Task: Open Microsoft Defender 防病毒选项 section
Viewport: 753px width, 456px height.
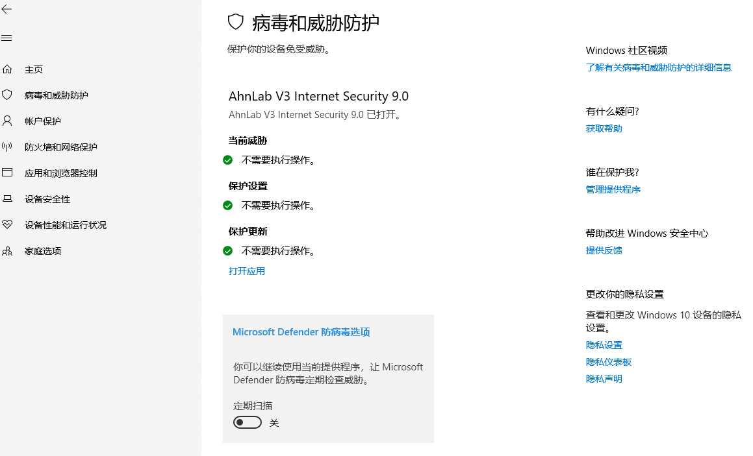Action: 301,331
